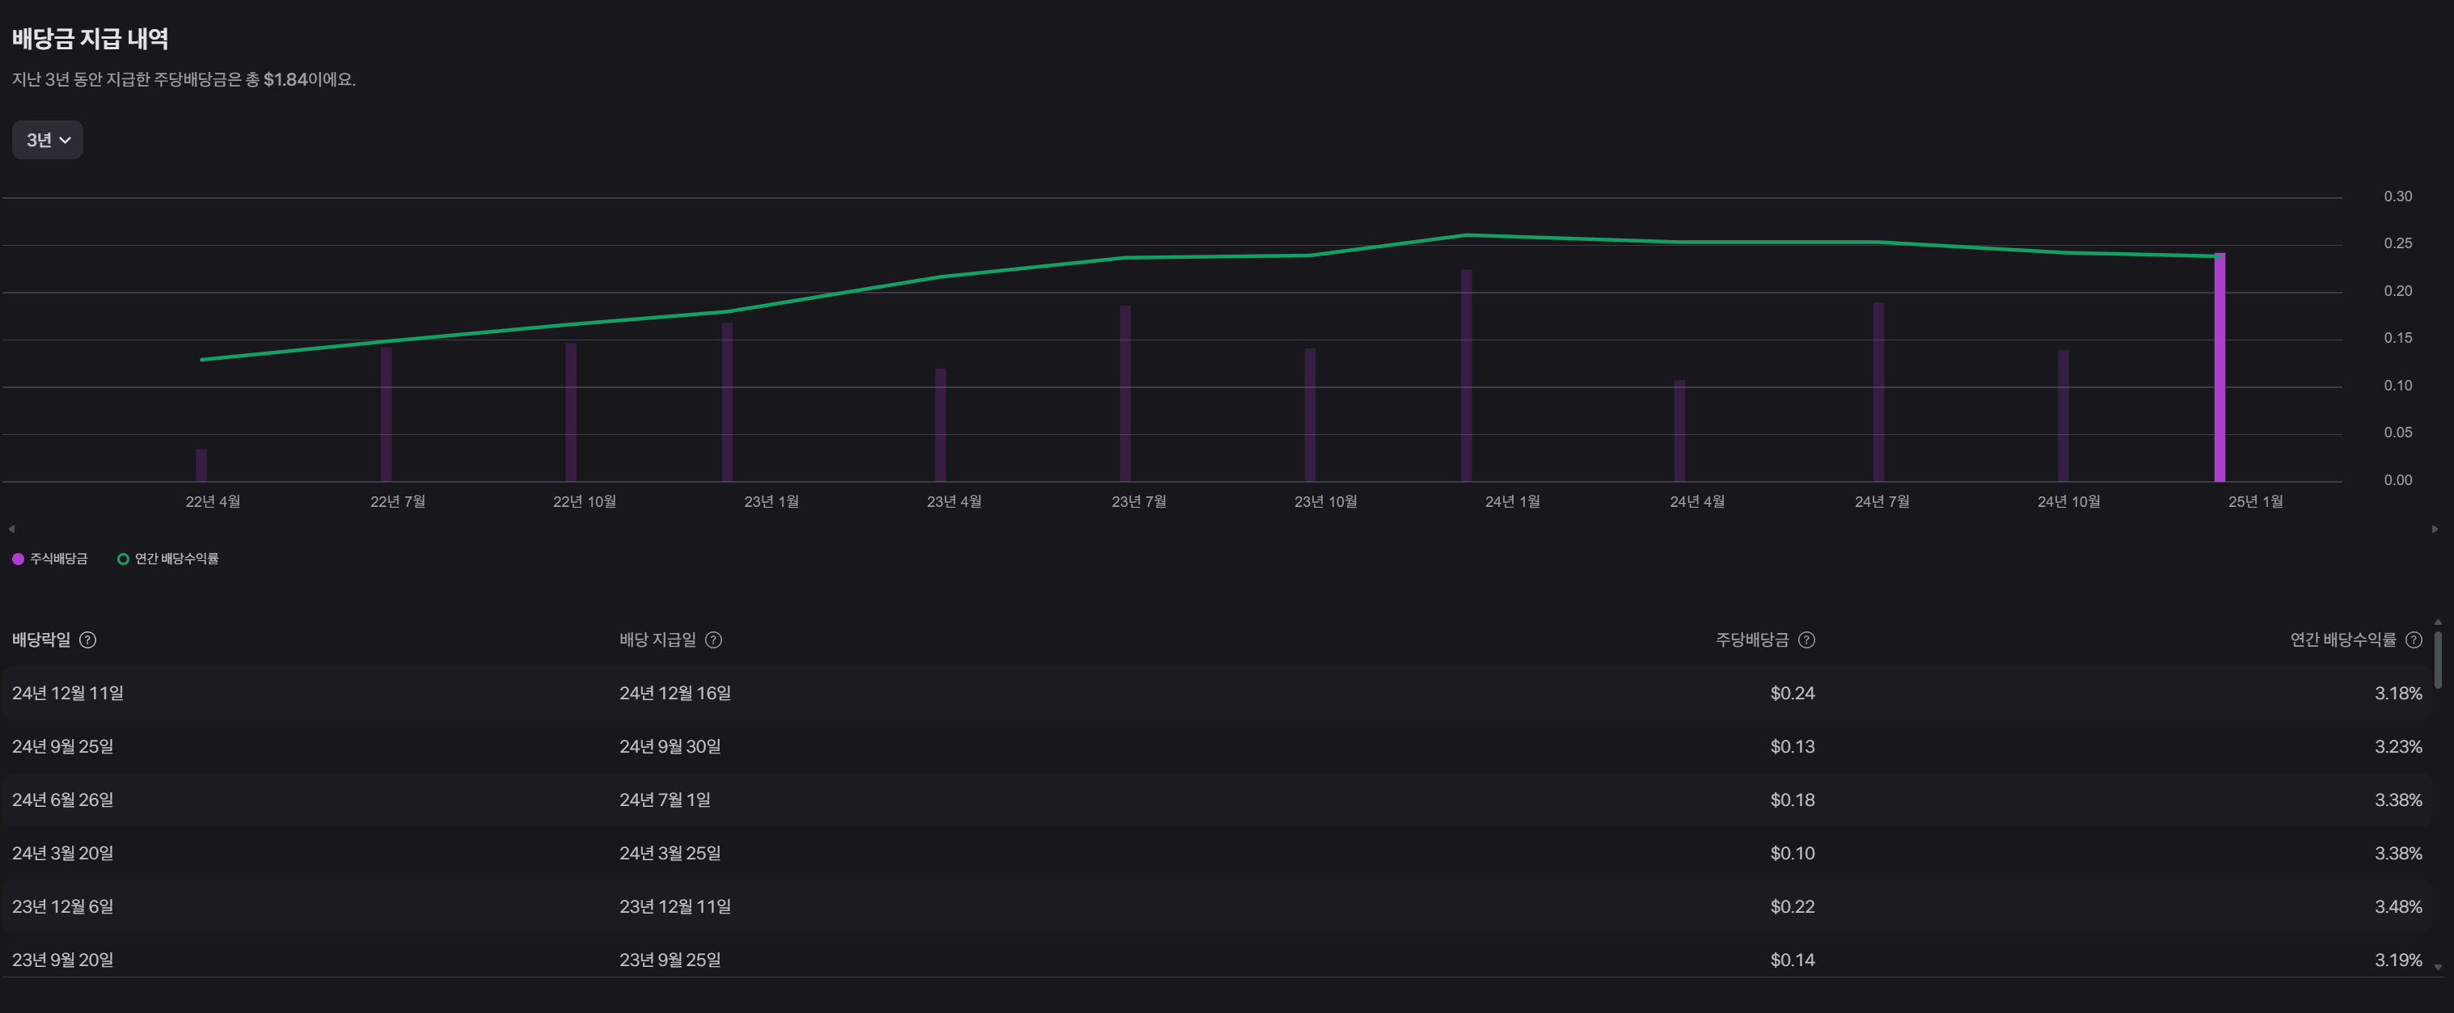Screen dimensions: 2454x1013
Task: Toggle 연간 배당수익률 legend series
Action: (167, 559)
